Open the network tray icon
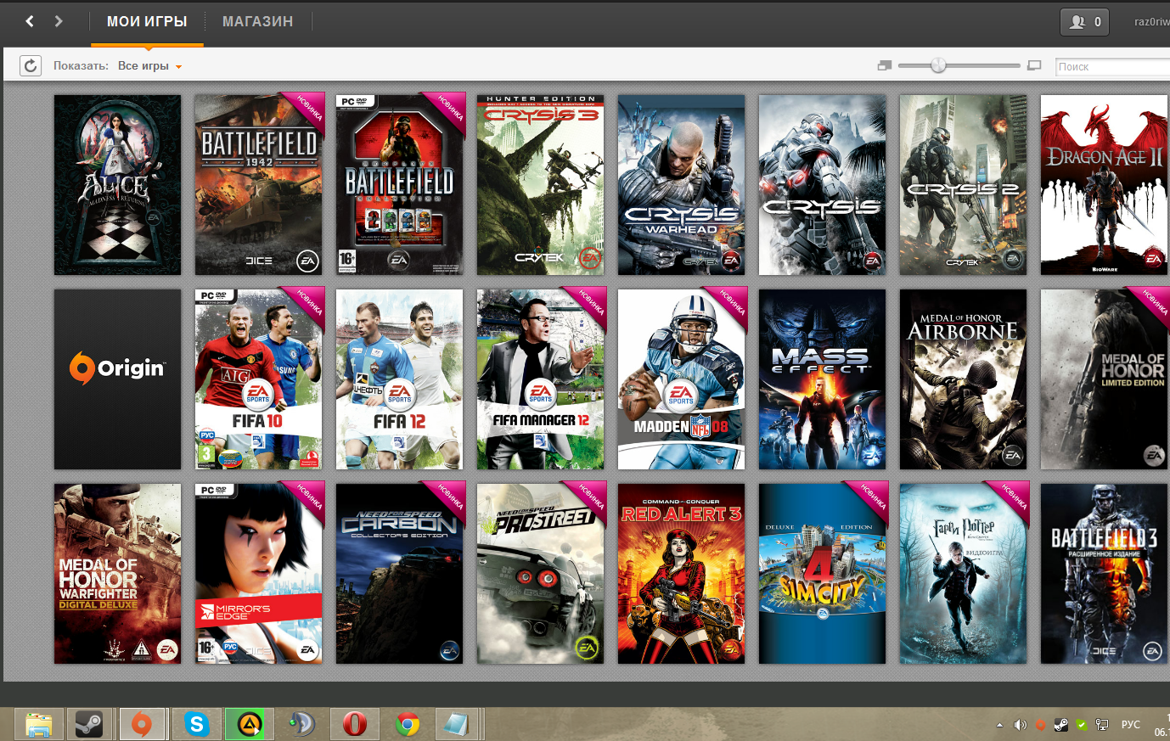This screenshot has height=741, width=1170. tap(1102, 725)
